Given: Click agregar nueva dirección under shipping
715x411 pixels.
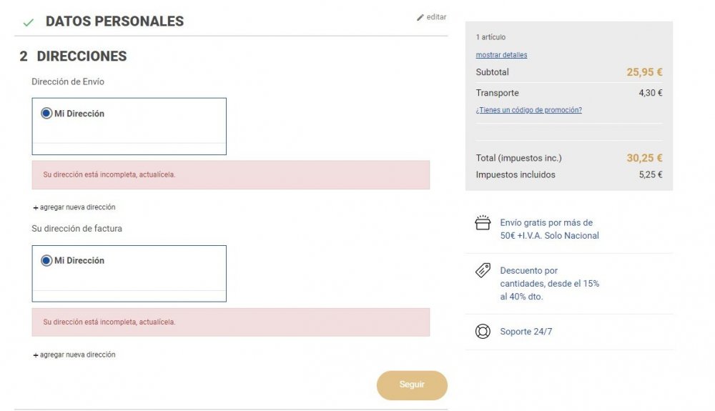Looking at the screenshot, I should point(77,207).
